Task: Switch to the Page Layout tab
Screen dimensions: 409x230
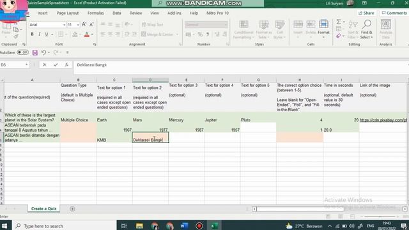Action: click(68, 13)
